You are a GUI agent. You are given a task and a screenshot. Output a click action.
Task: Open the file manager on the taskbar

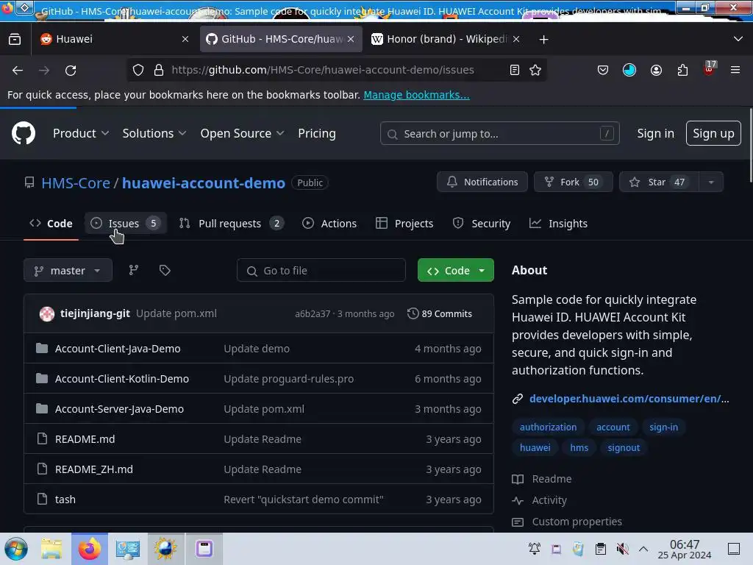[x=51, y=549]
